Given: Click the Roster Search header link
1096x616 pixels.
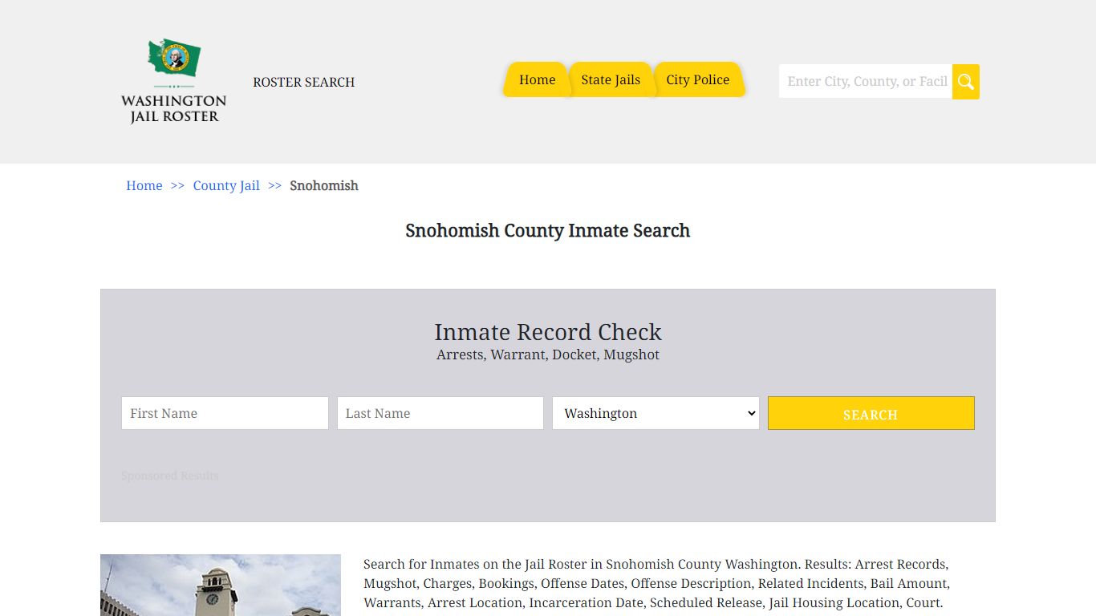Looking at the screenshot, I should point(303,82).
